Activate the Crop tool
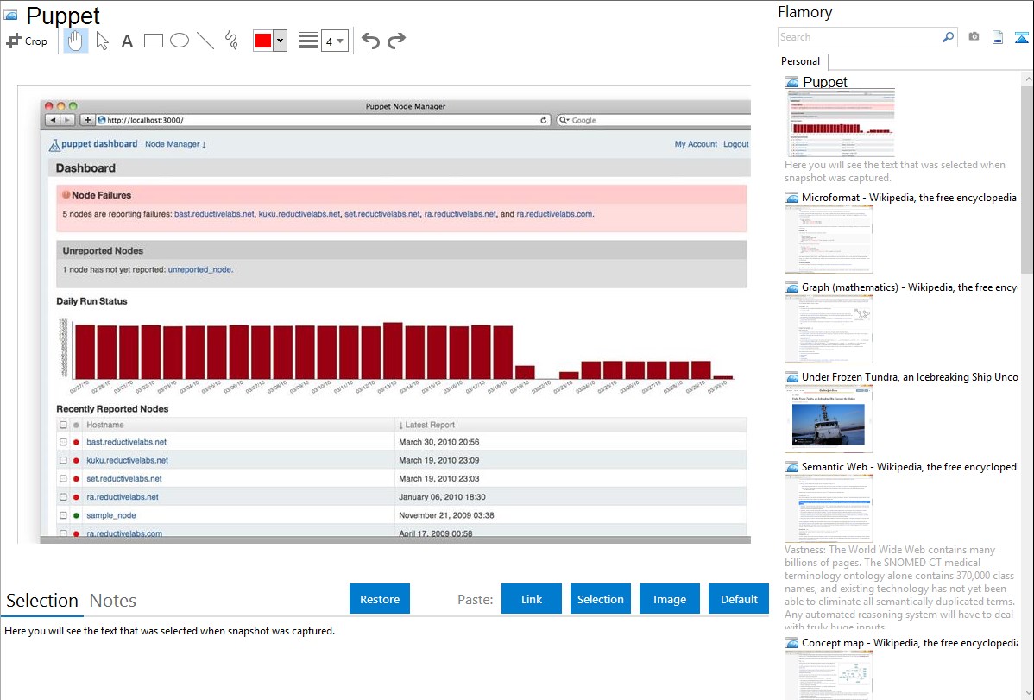The image size is (1034, 700). tap(27, 41)
